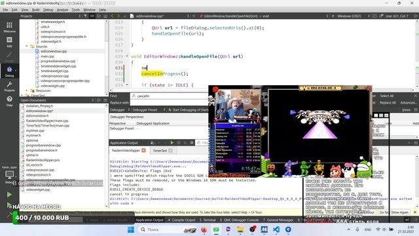This screenshot has height=236, width=419.
Task: Click the green Run button in sidebar
Action: [9, 195]
